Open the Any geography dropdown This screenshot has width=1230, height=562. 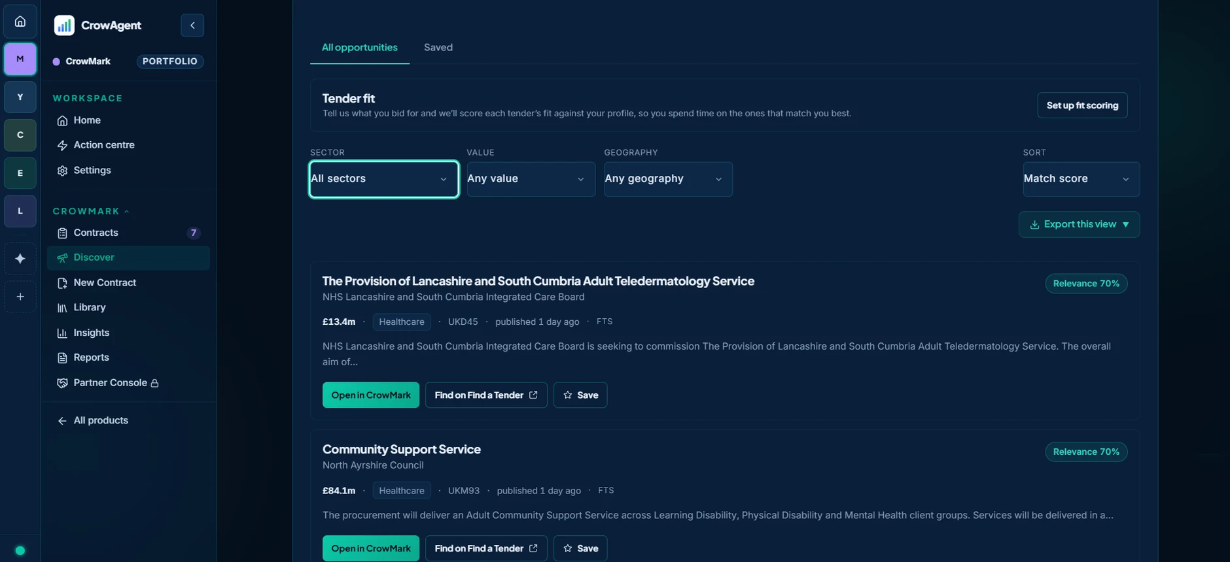pyautogui.click(x=668, y=179)
